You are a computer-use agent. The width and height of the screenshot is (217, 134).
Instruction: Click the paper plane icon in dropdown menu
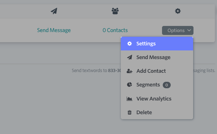[129, 57]
